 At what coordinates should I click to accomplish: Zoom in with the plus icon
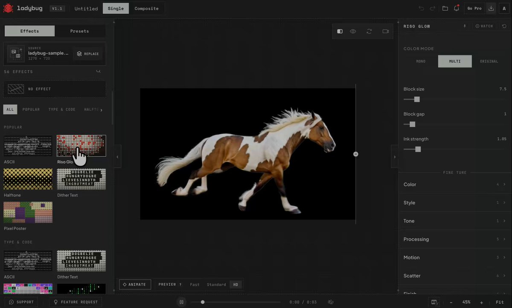[x=482, y=302]
